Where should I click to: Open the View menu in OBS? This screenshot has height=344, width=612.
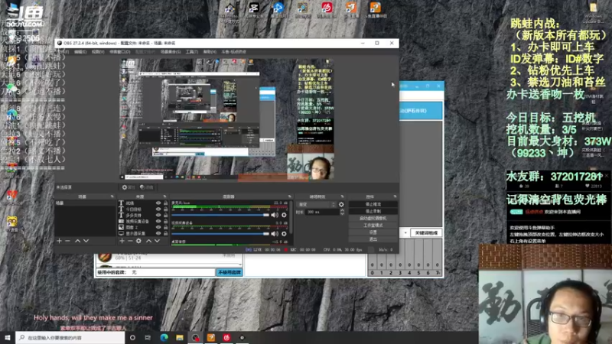[x=98, y=52]
